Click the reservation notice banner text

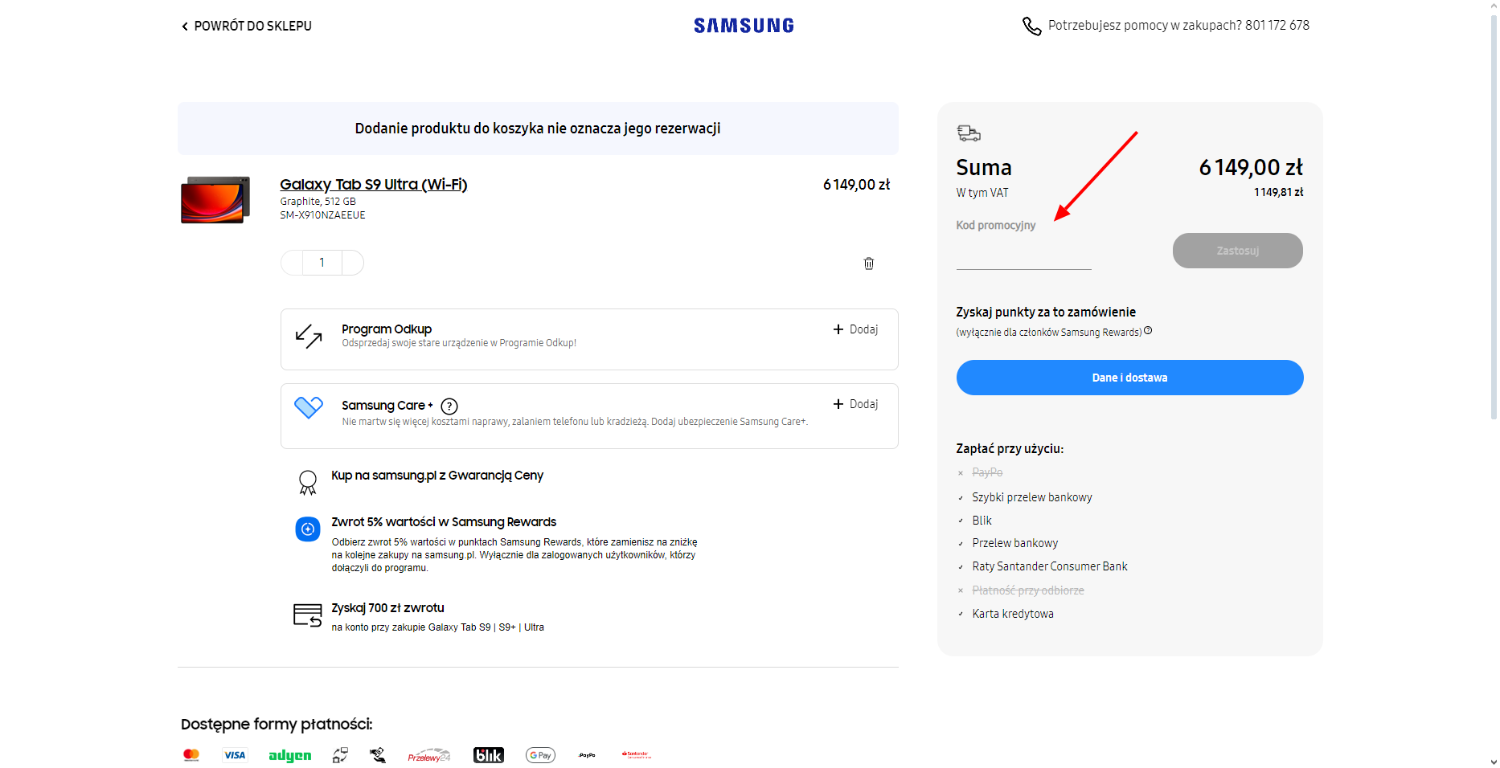click(x=538, y=129)
